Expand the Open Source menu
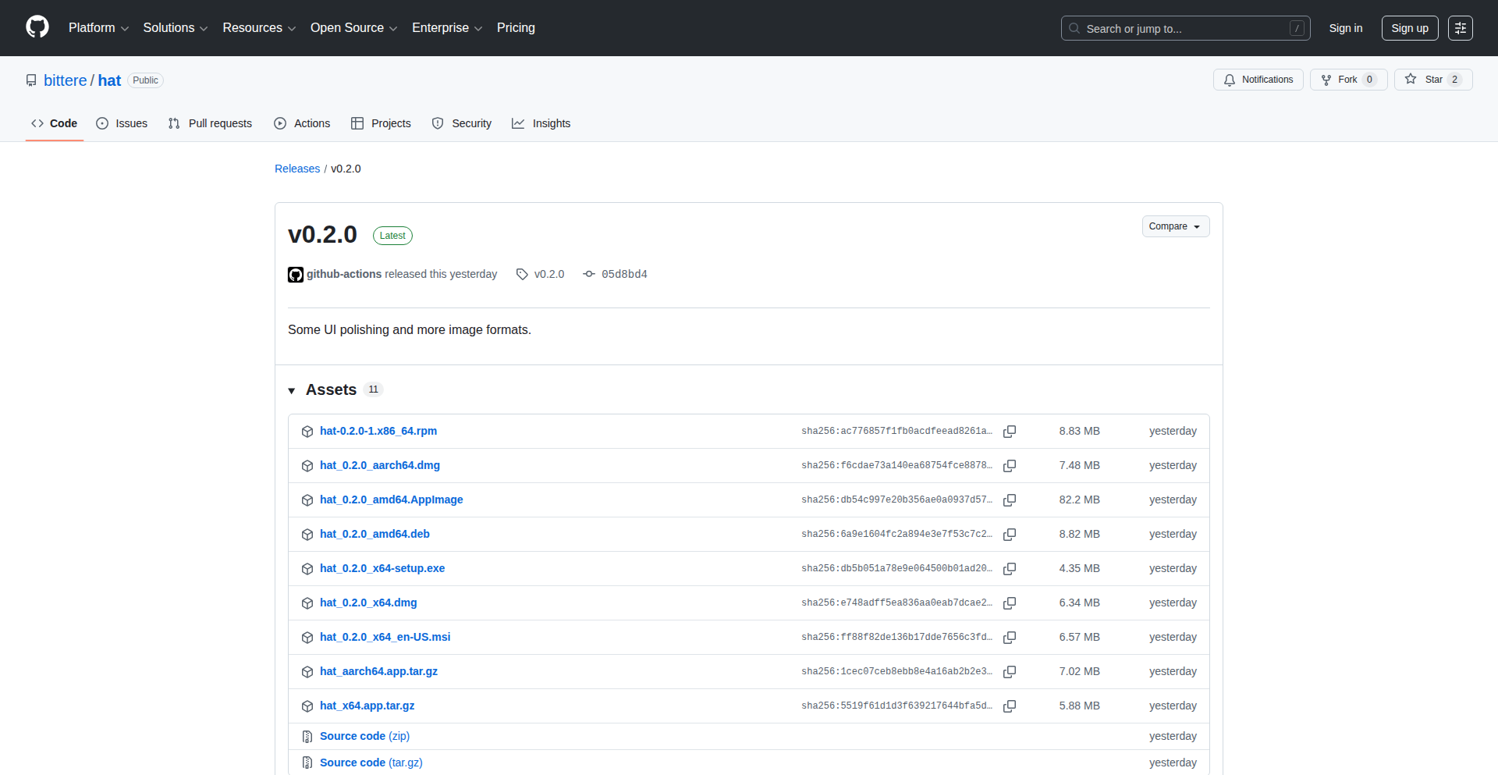This screenshot has height=775, width=1498. coord(353,28)
